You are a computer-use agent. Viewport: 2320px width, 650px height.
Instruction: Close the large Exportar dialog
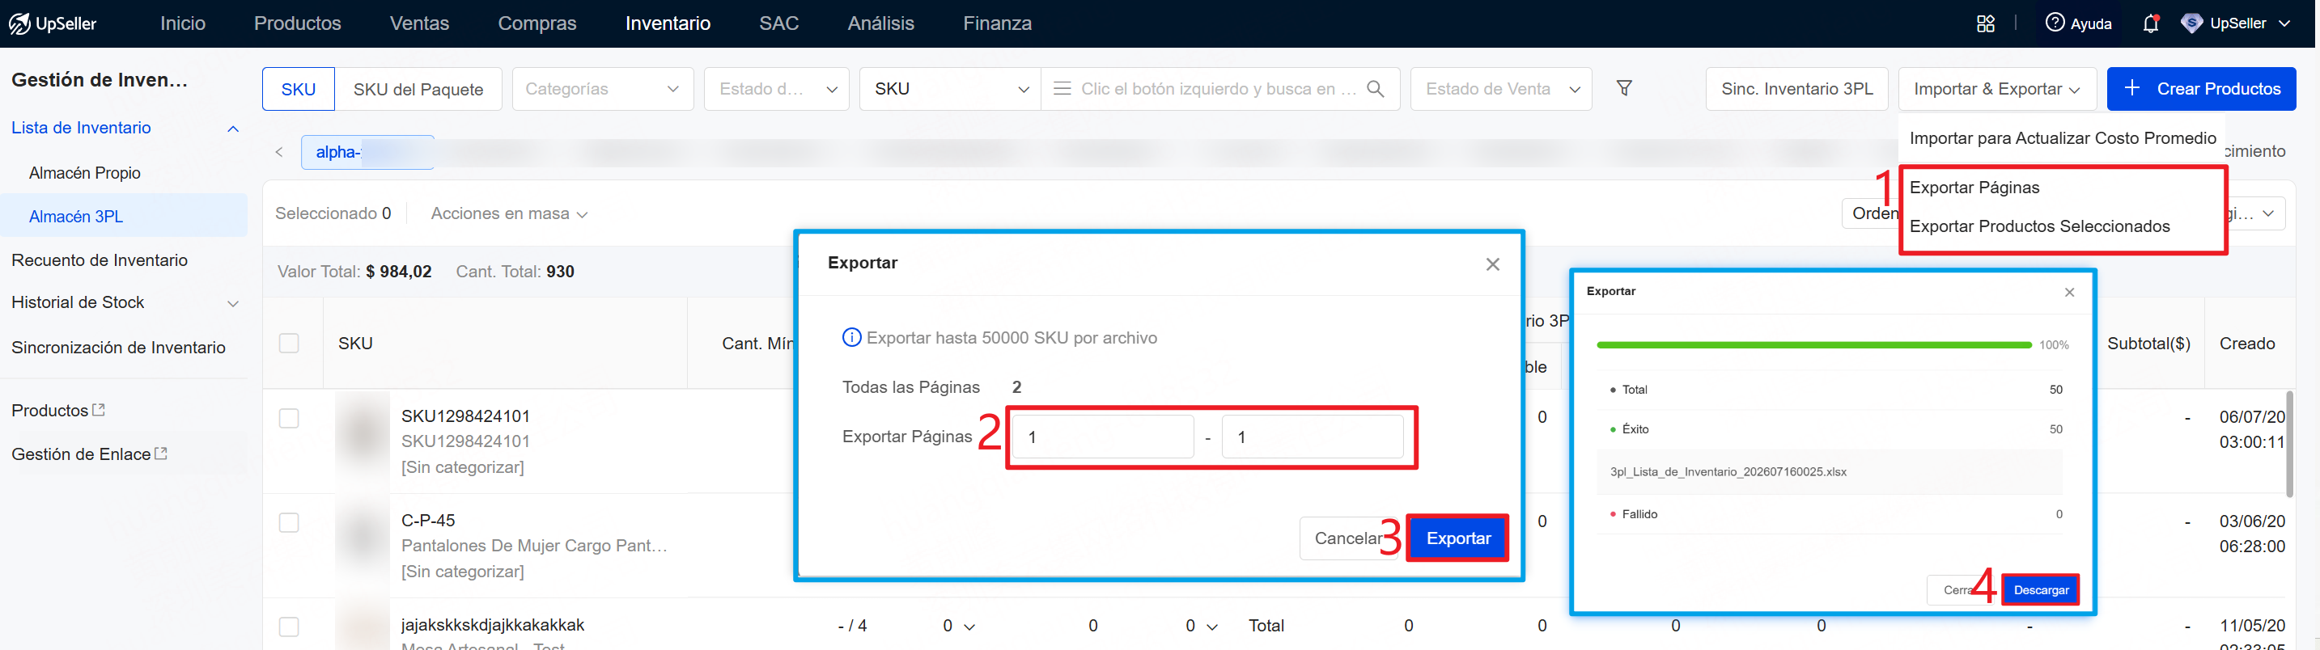(x=1492, y=264)
